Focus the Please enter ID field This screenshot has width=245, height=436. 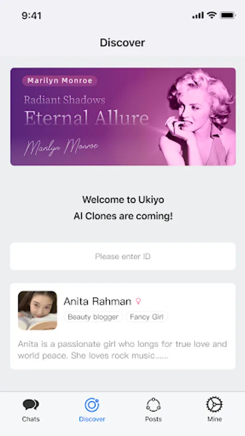[x=123, y=256]
